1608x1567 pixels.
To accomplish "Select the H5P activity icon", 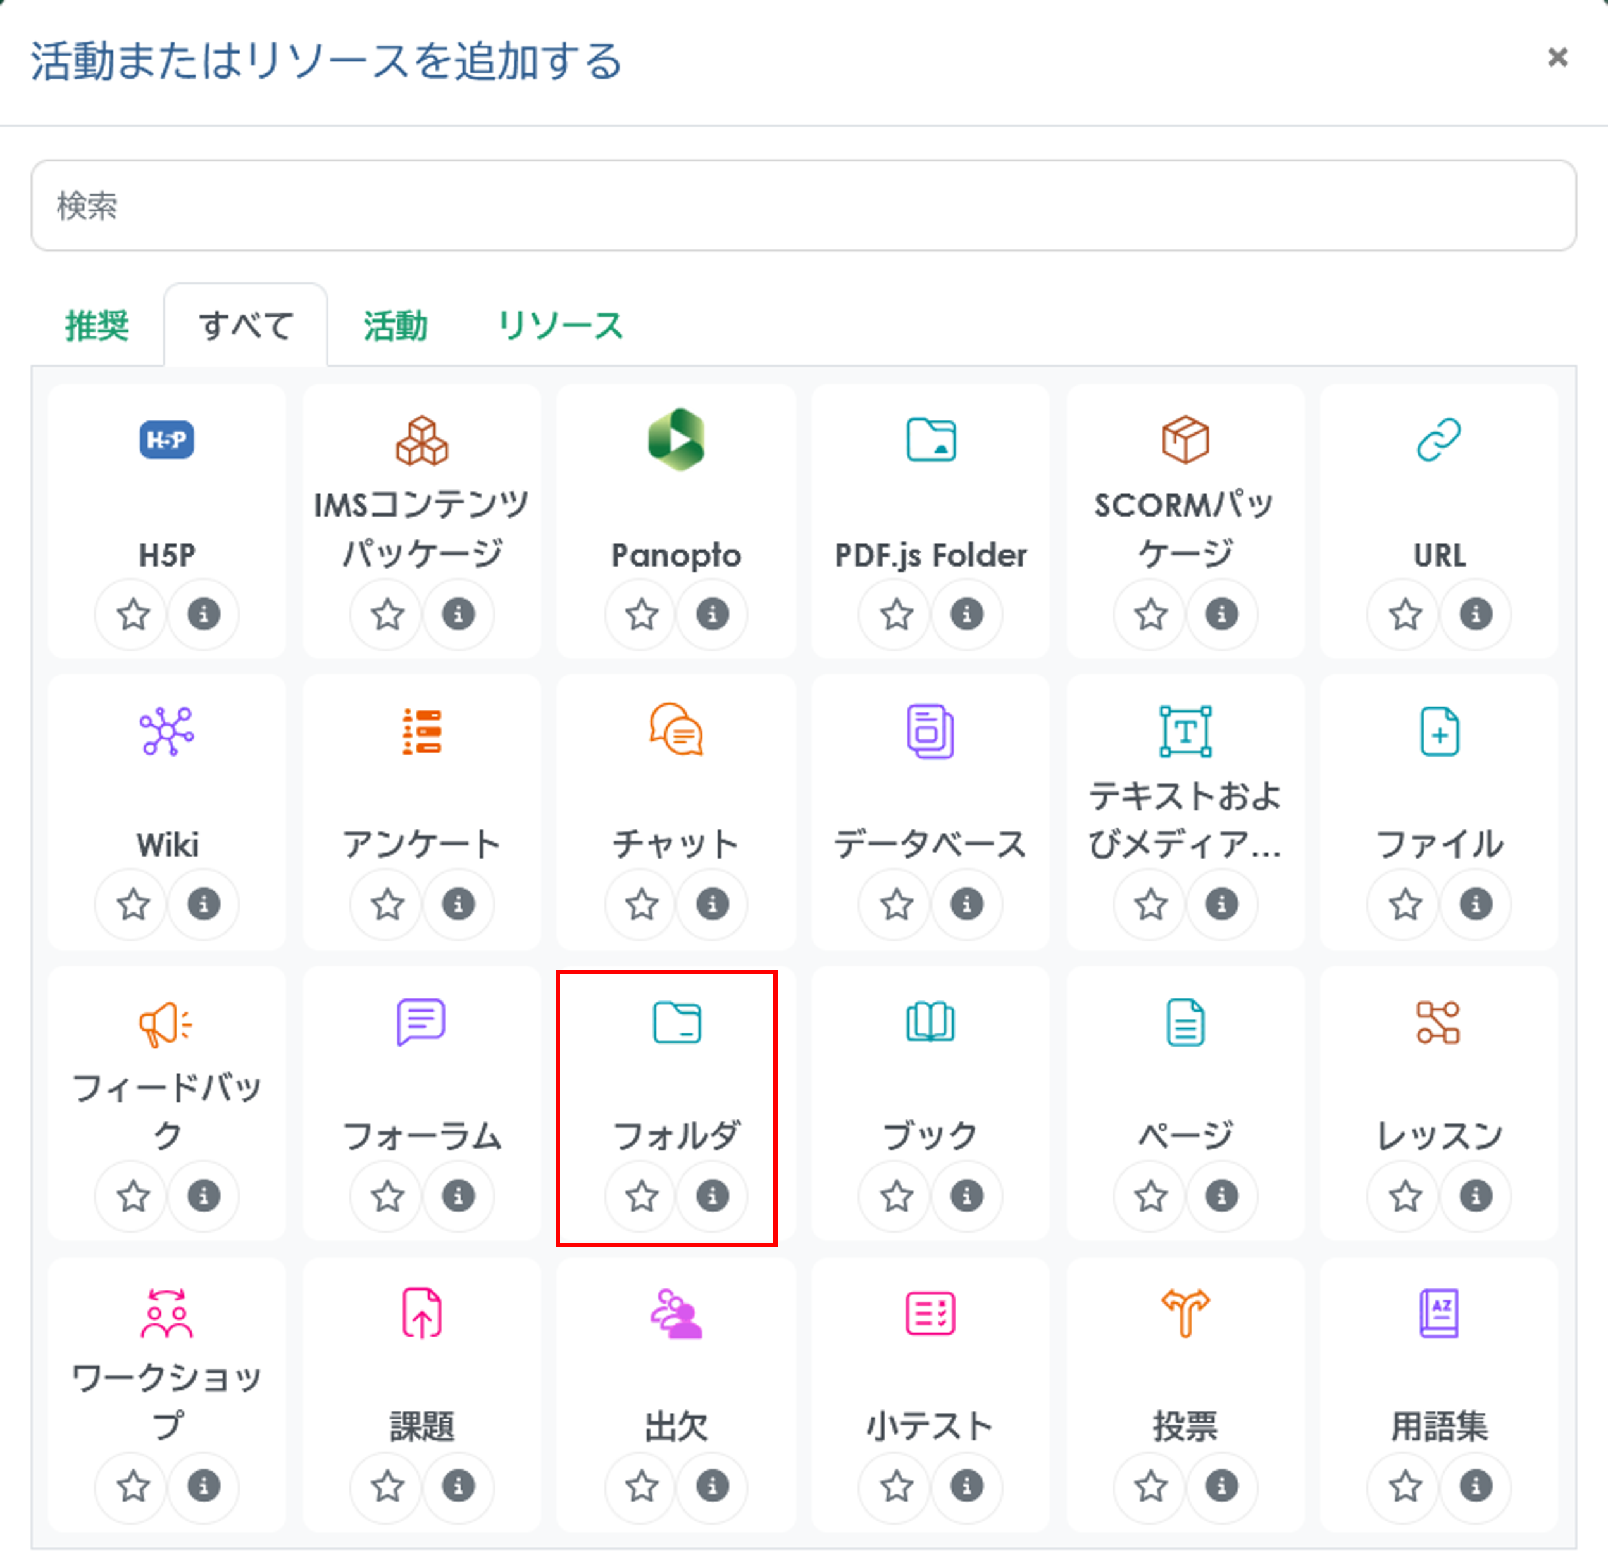I will pos(167,439).
